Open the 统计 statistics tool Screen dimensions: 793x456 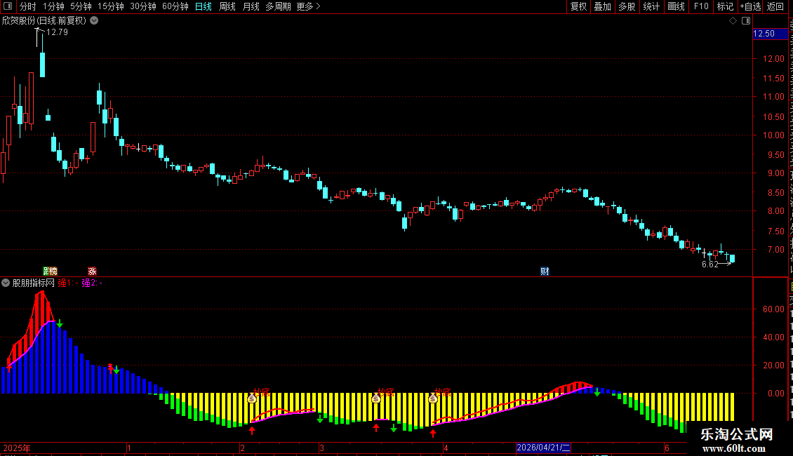(651, 6)
